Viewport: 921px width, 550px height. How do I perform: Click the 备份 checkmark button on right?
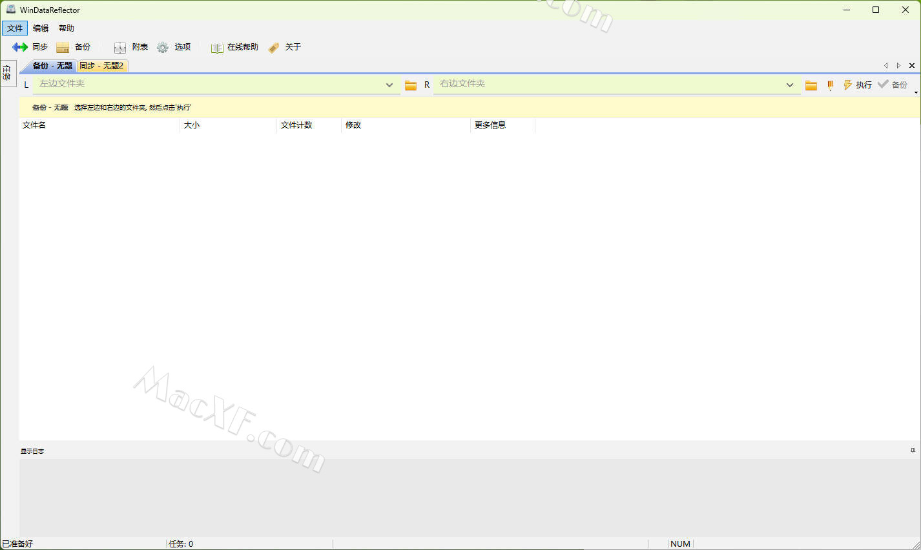pyautogui.click(x=893, y=85)
